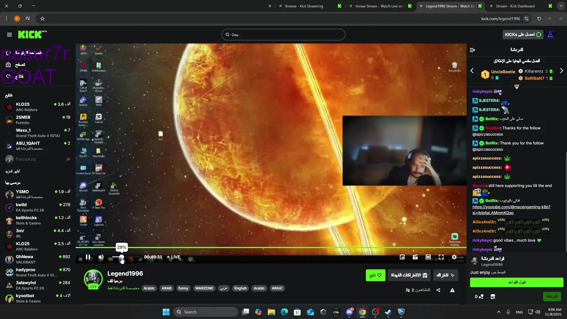Select the ARAB tag

point(167,288)
